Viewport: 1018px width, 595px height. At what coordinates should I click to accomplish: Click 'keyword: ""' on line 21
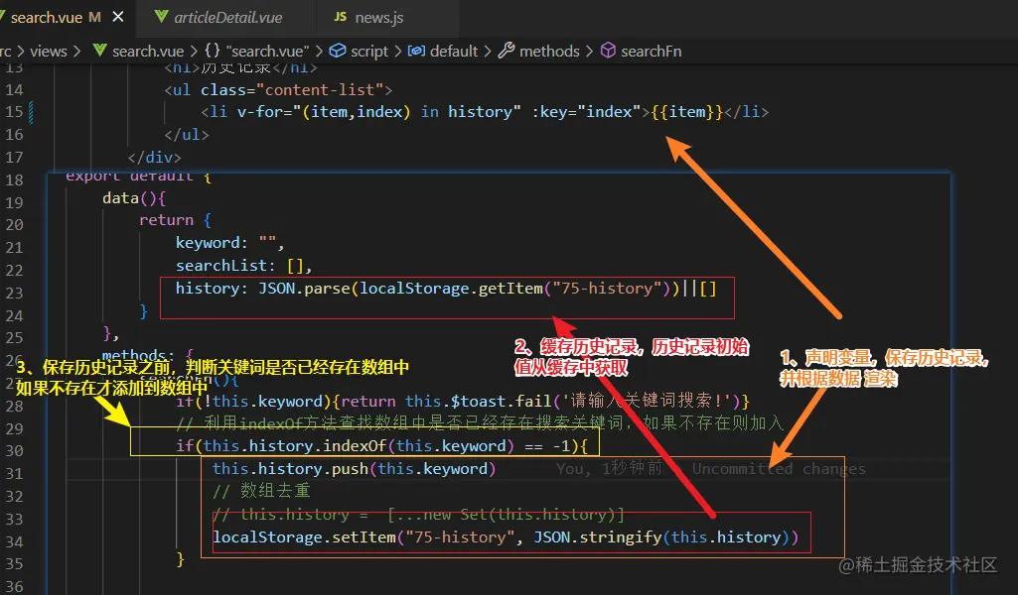point(226,243)
